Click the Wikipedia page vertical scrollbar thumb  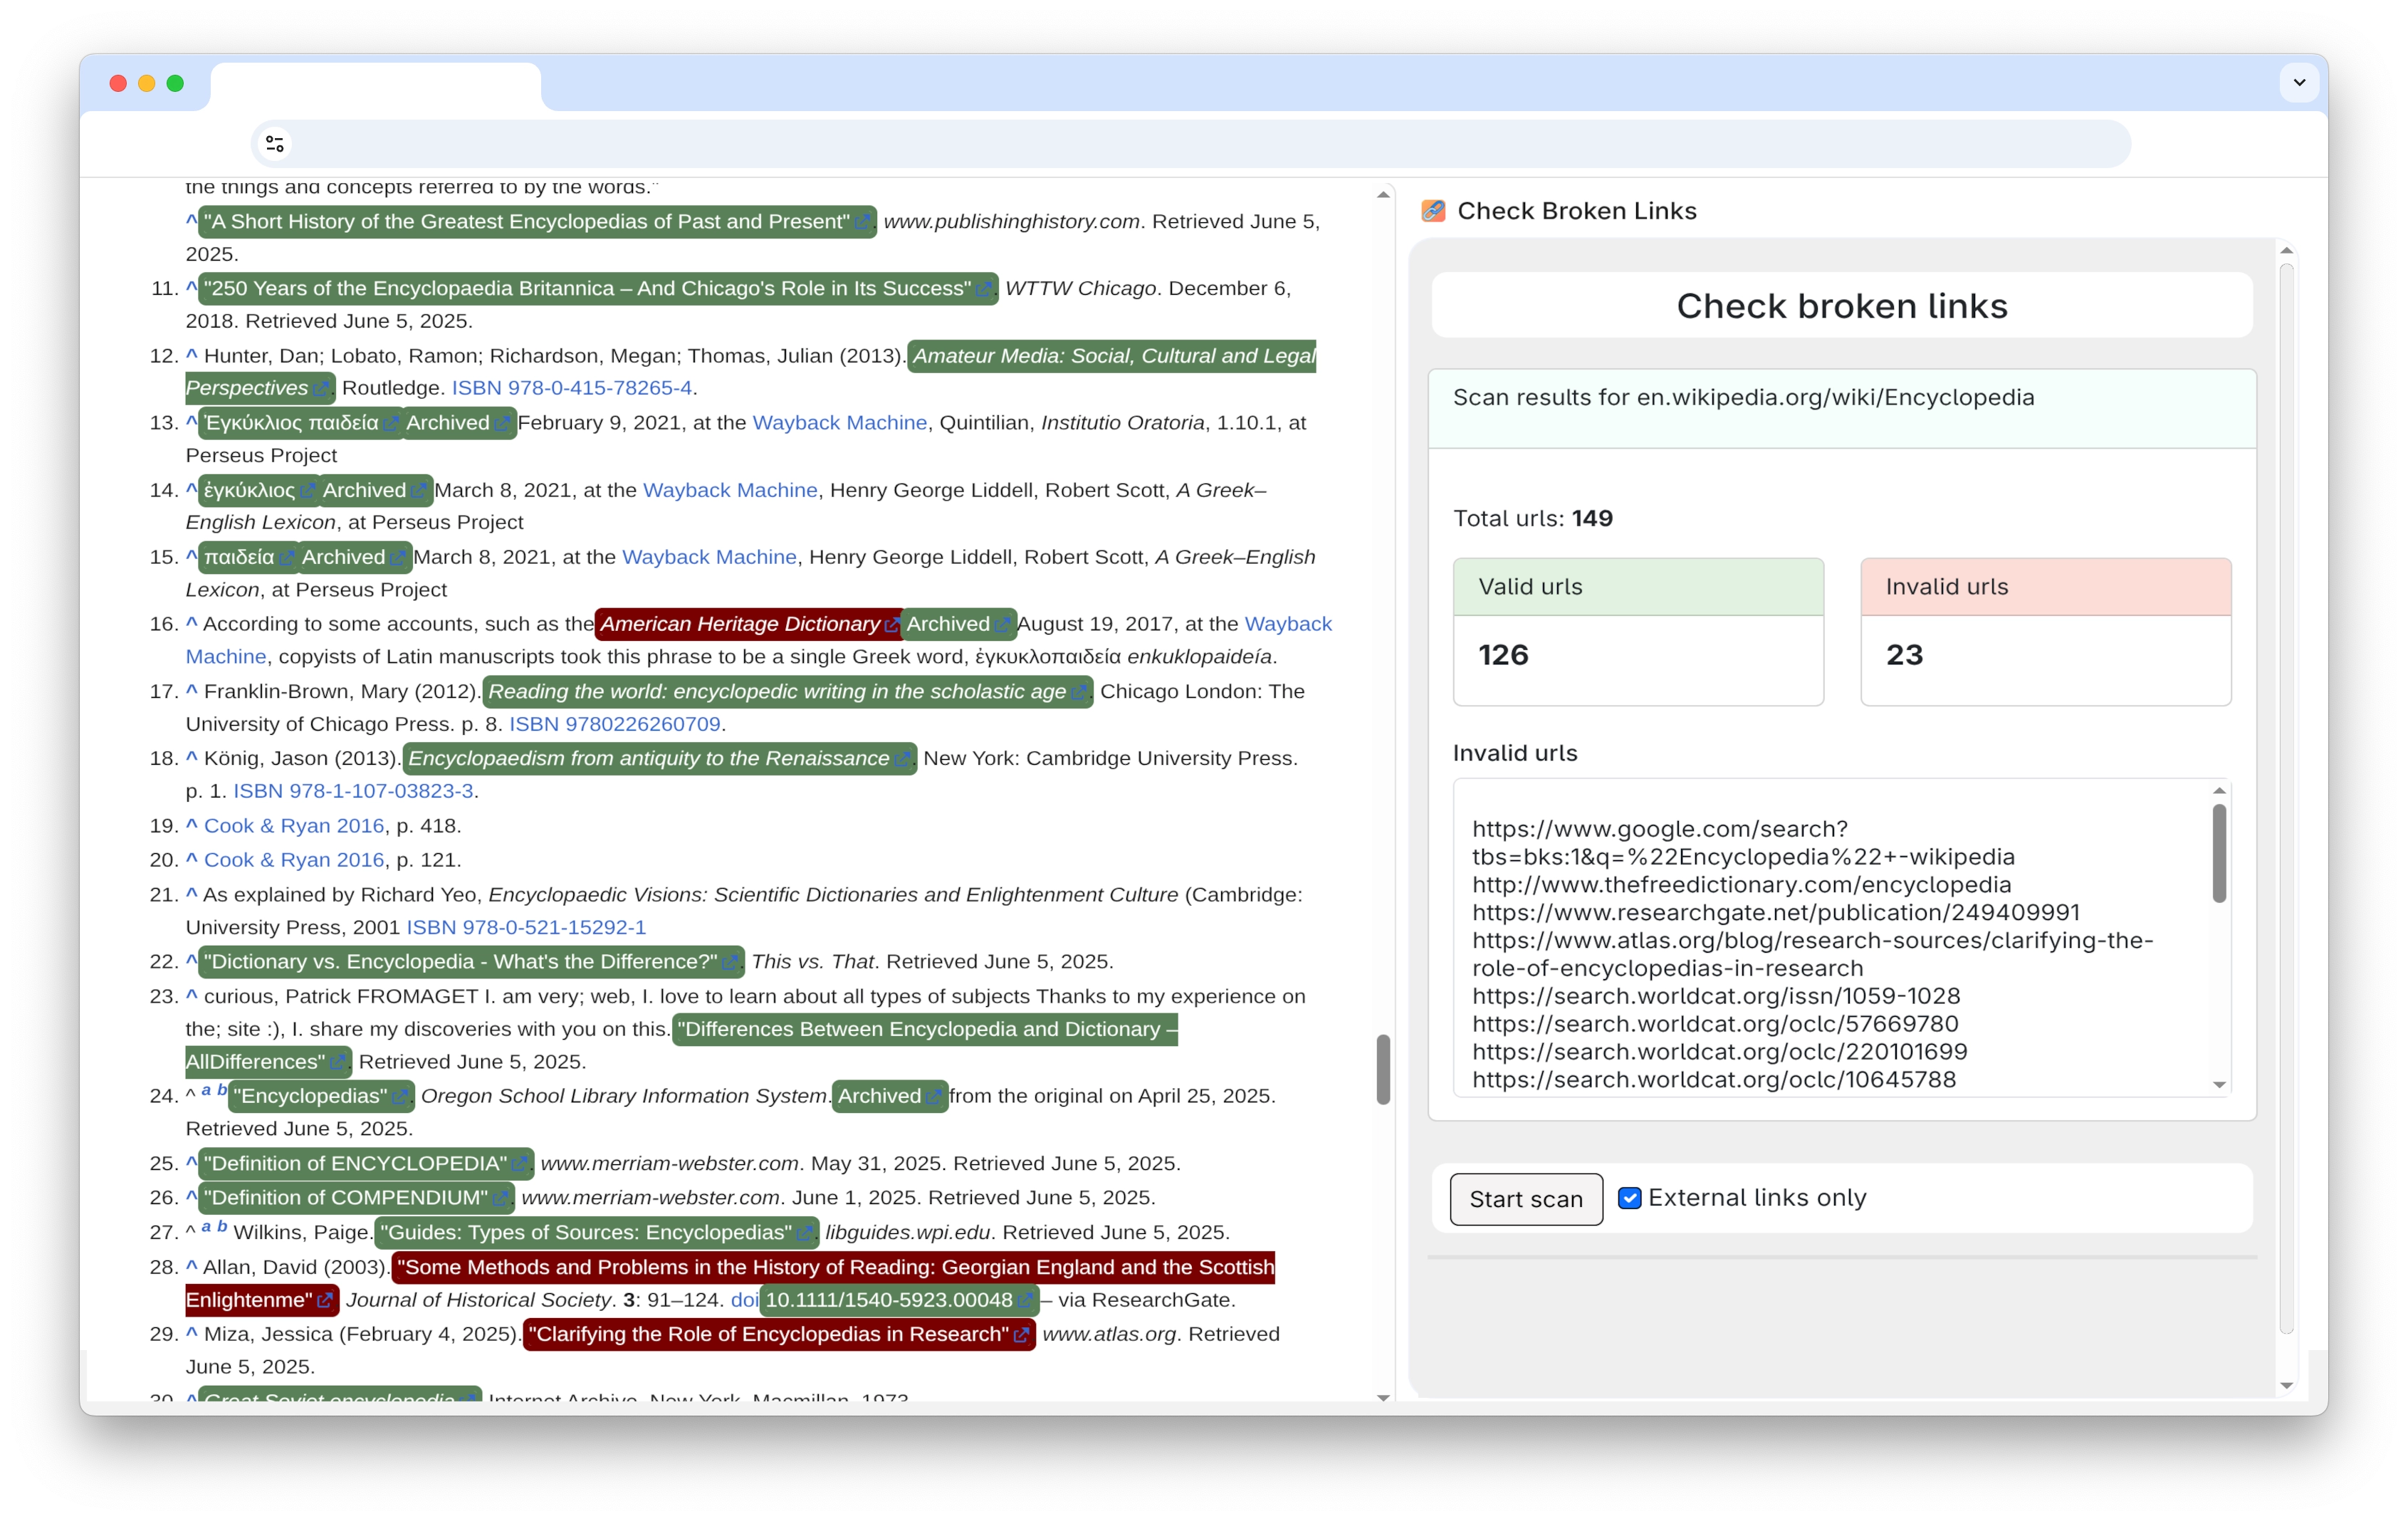tap(1383, 1069)
